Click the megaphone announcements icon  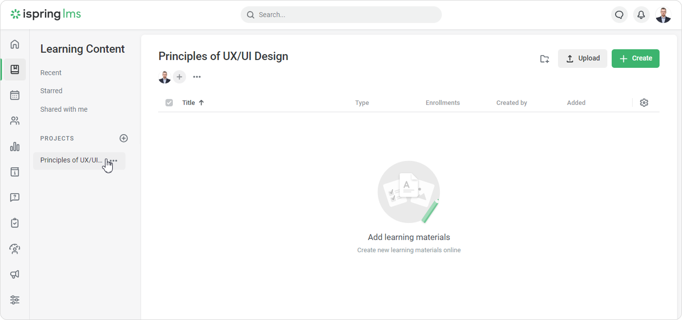(15, 274)
